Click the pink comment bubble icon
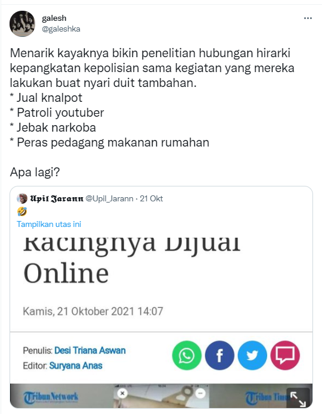The image size is (322, 414). coord(285,355)
